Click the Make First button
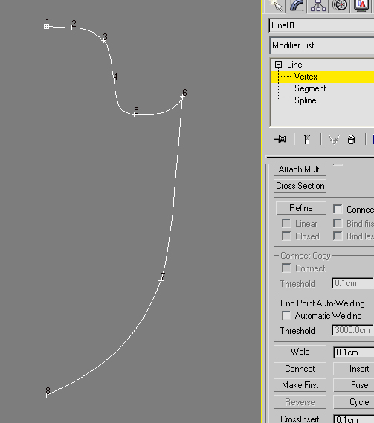 coord(300,385)
